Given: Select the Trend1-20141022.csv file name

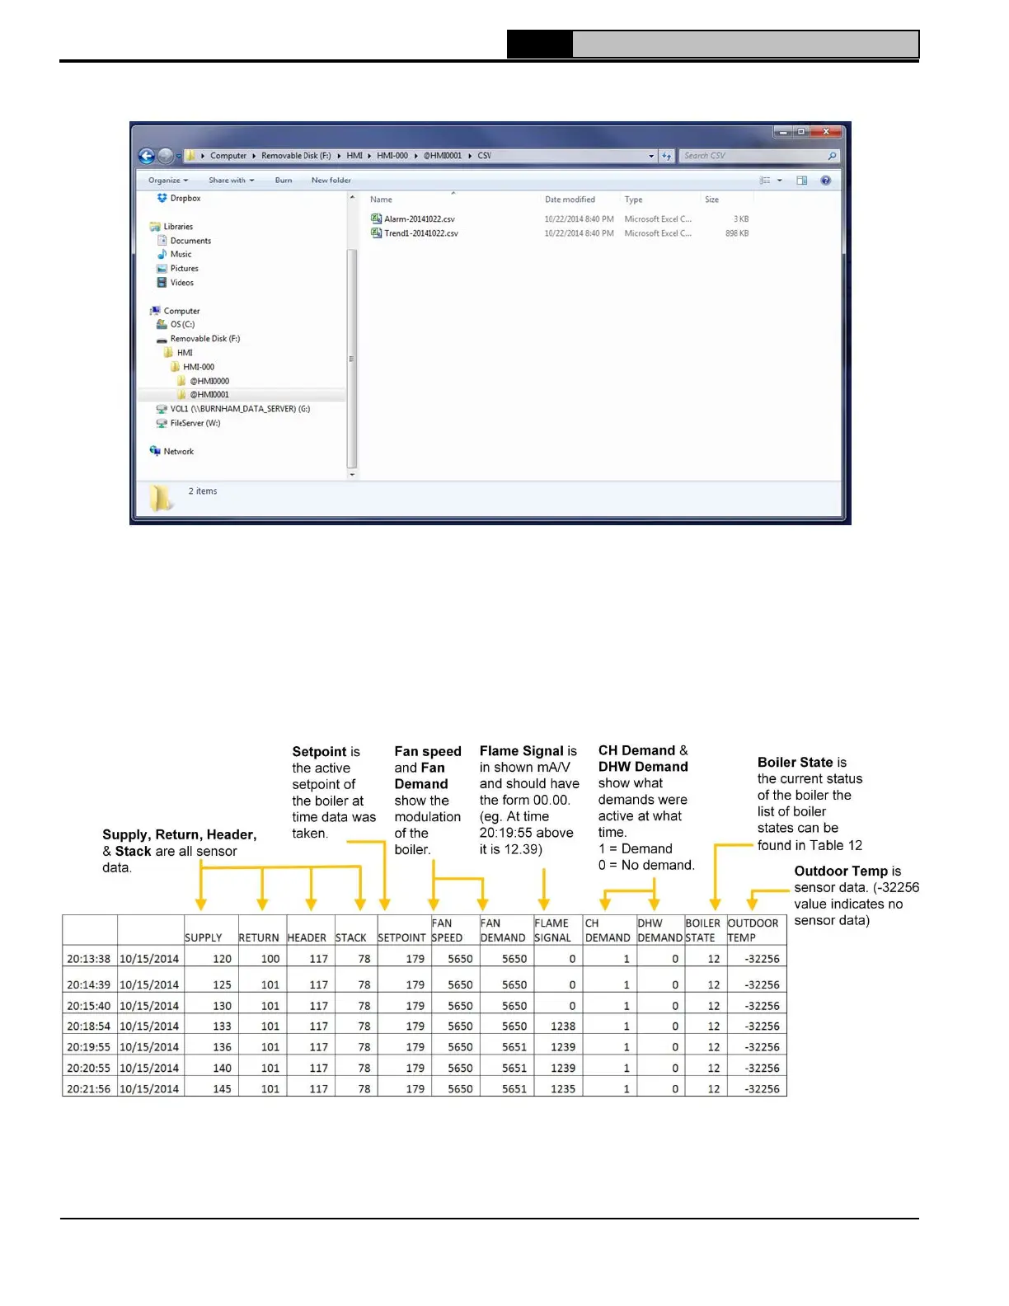Looking at the screenshot, I should [x=421, y=233].
